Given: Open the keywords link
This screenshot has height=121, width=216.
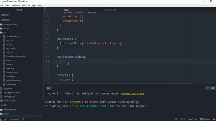Looking at the screenshot, I should click(76, 102).
